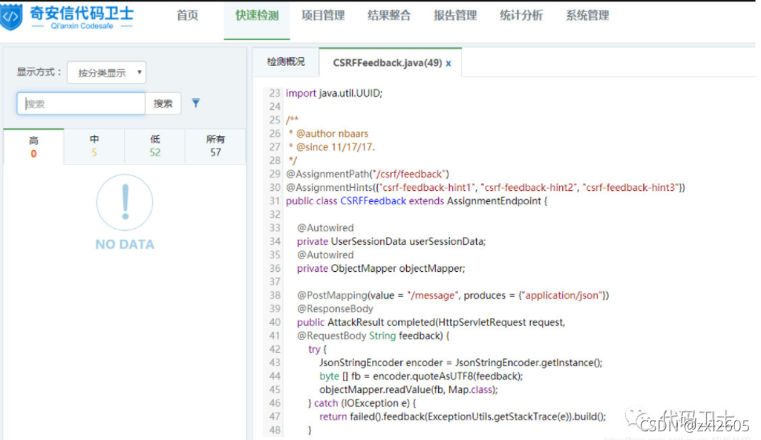The height and width of the screenshot is (440, 761).
Task: Click the 奇安信代码卫士 brand title
Action: coord(82,13)
